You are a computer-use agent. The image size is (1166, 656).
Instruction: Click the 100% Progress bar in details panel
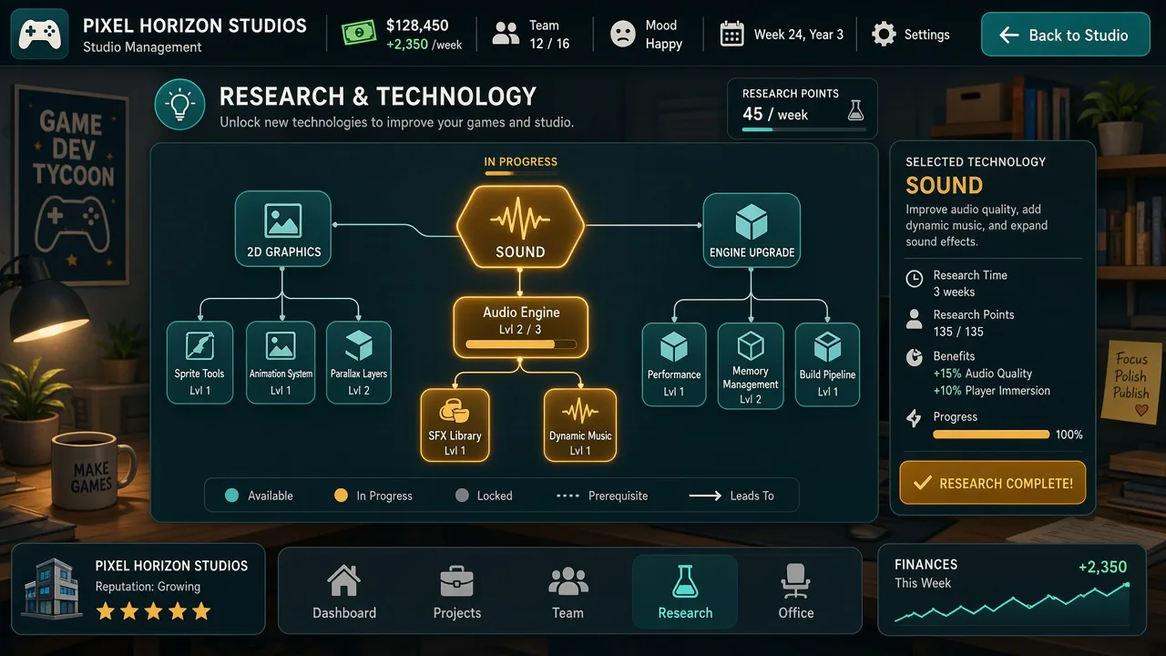tap(990, 435)
